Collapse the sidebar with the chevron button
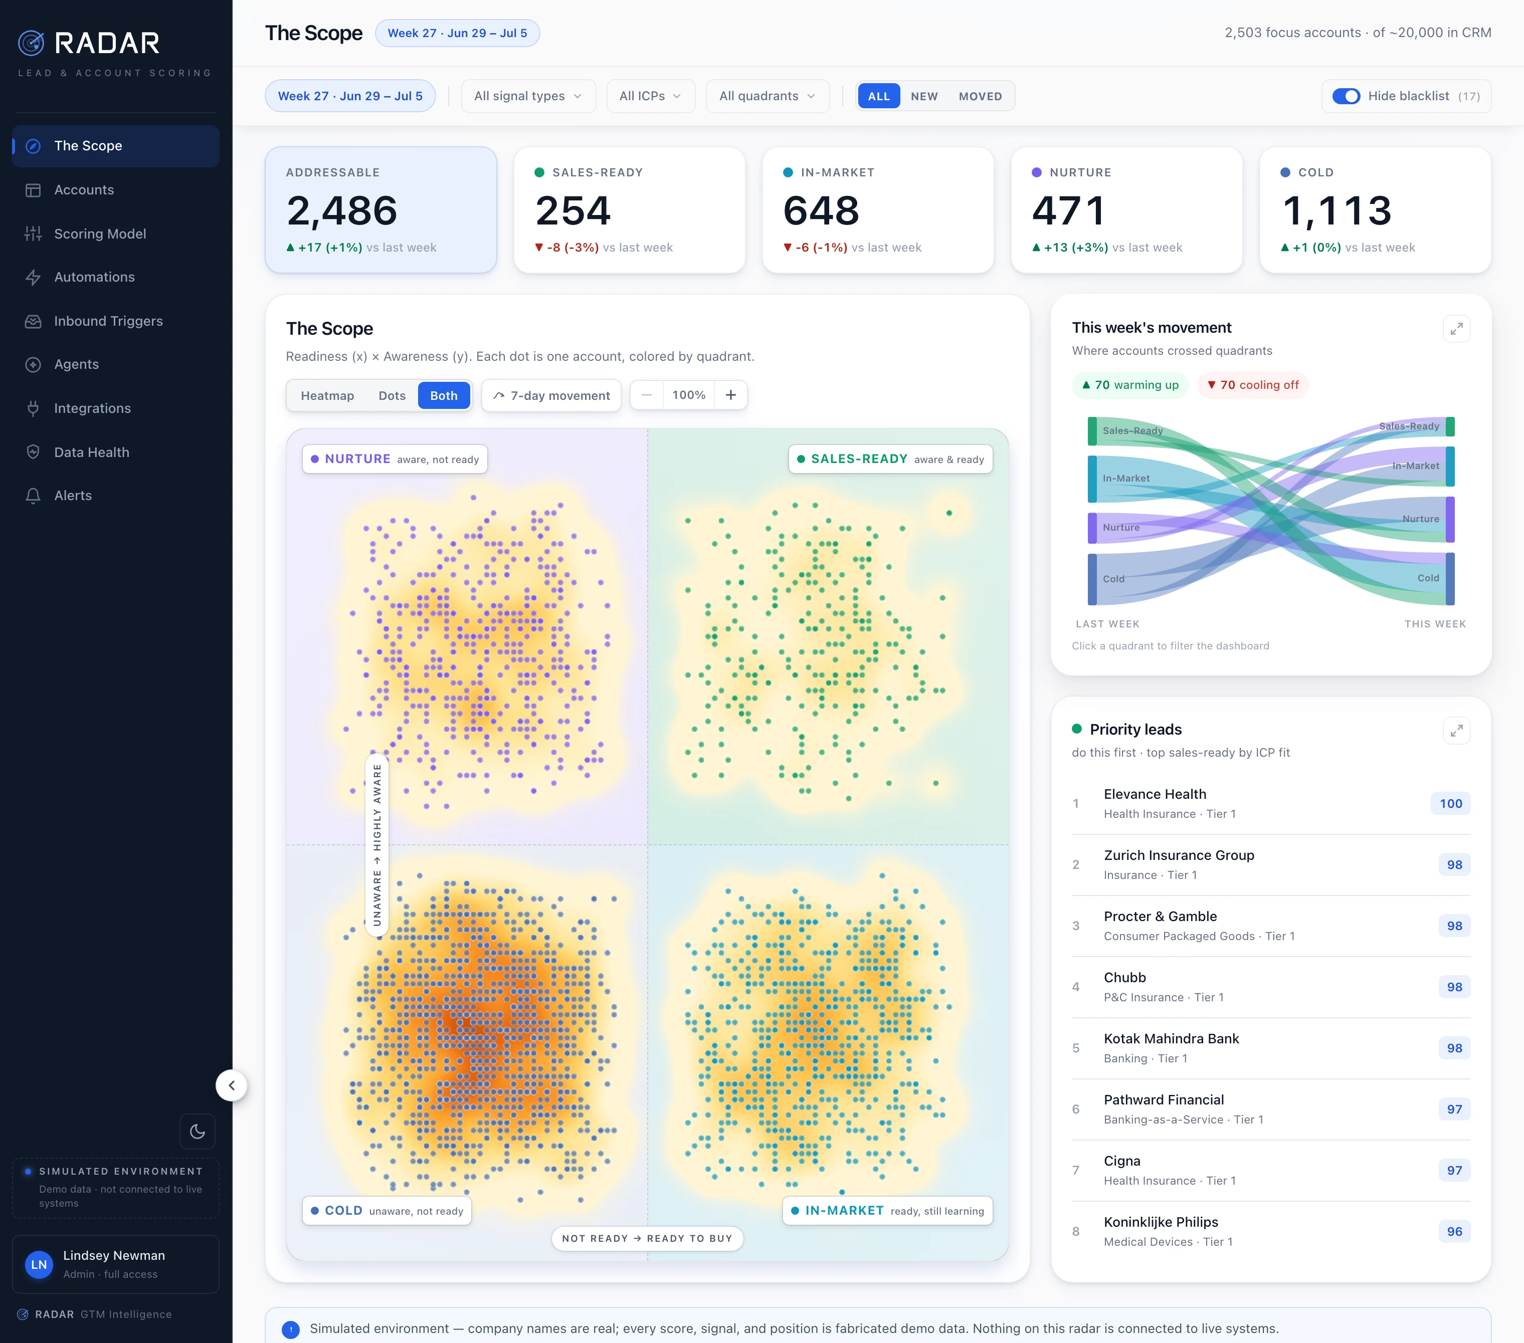This screenshot has width=1524, height=1343. (231, 1085)
